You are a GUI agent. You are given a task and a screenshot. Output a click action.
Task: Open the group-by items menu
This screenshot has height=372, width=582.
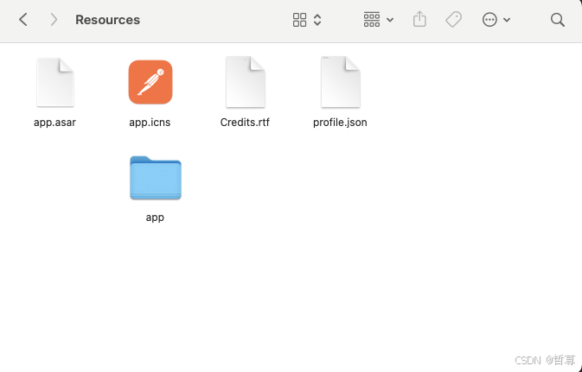tap(378, 20)
